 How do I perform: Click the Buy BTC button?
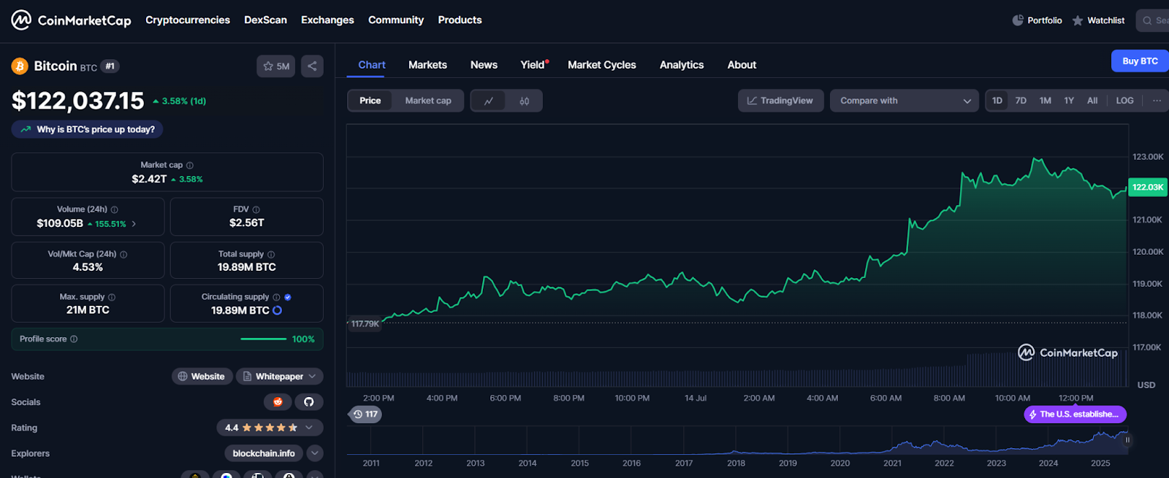(1140, 61)
